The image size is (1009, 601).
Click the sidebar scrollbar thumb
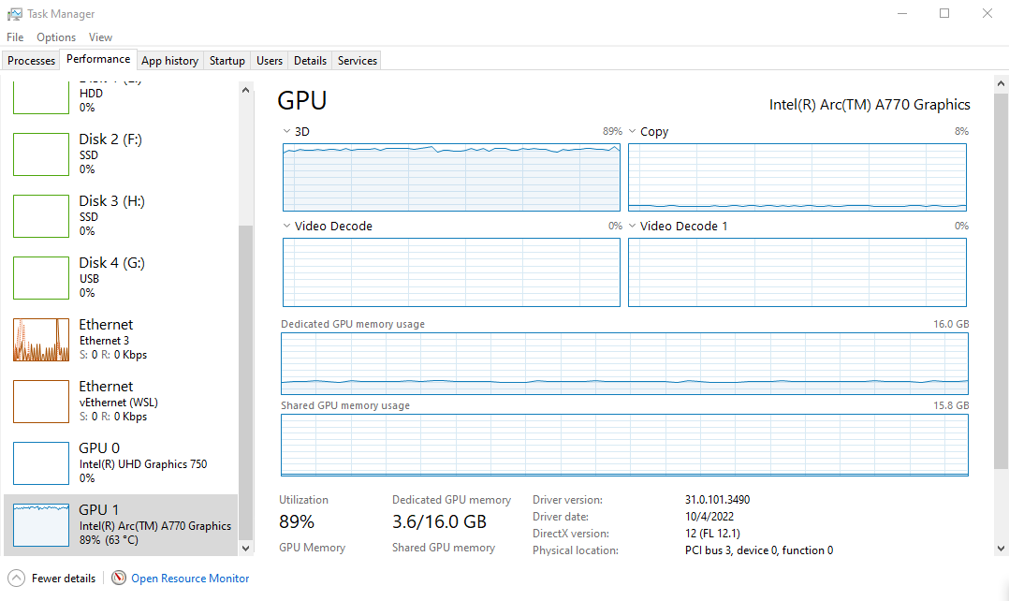click(x=245, y=383)
